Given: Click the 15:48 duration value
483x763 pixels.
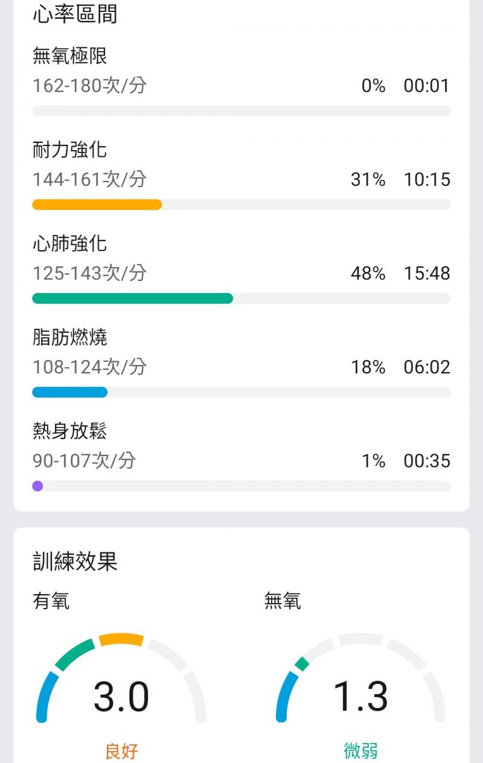Looking at the screenshot, I should [427, 273].
